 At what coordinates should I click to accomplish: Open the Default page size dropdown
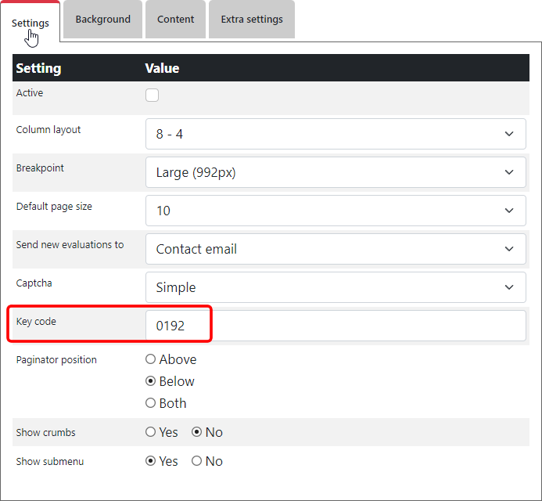(x=335, y=211)
